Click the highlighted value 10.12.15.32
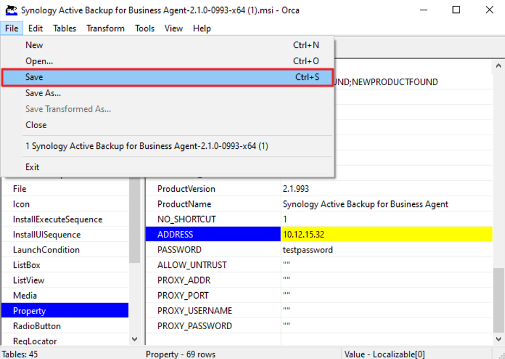505x359 pixels. tap(387, 235)
